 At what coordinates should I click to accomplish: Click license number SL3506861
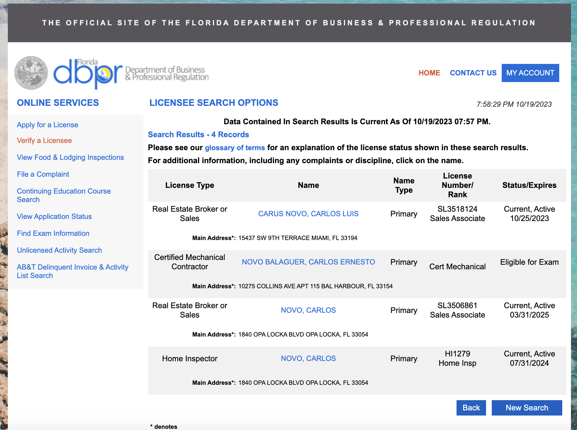(x=457, y=305)
